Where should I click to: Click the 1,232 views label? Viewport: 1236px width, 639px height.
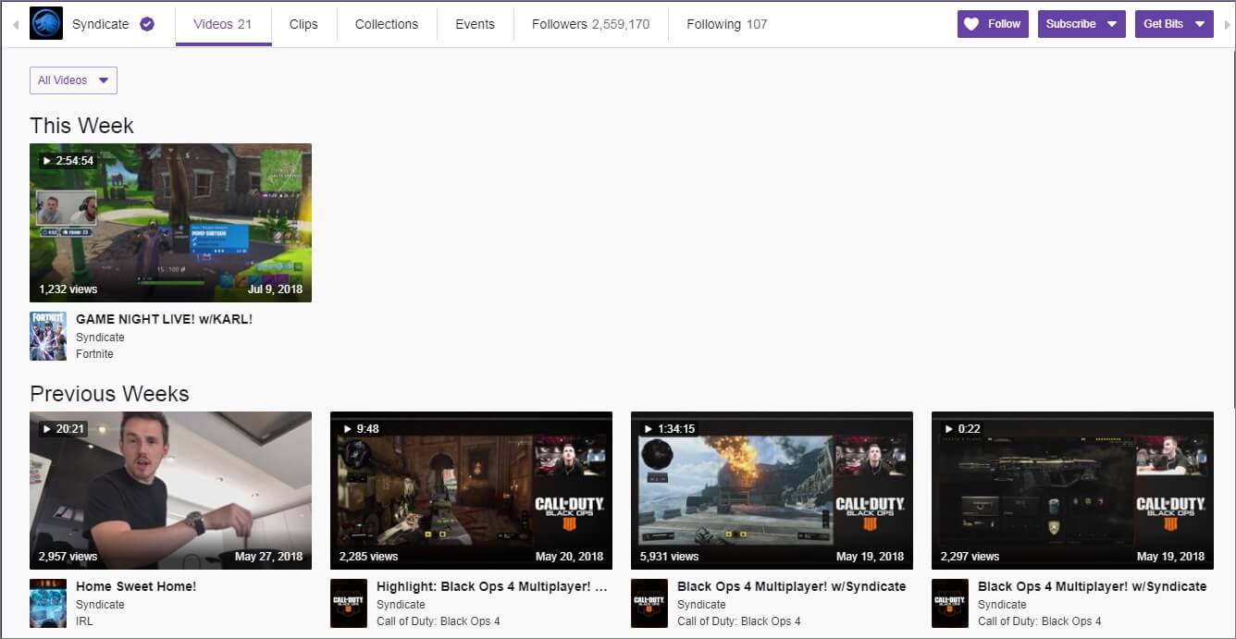tap(68, 289)
